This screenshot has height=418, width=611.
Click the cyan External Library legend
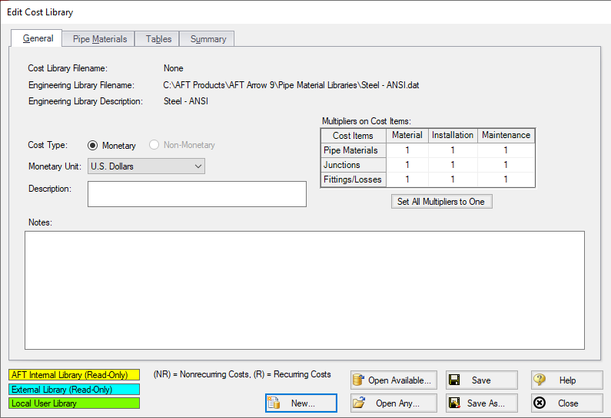pyautogui.click(x=74, y=390)
